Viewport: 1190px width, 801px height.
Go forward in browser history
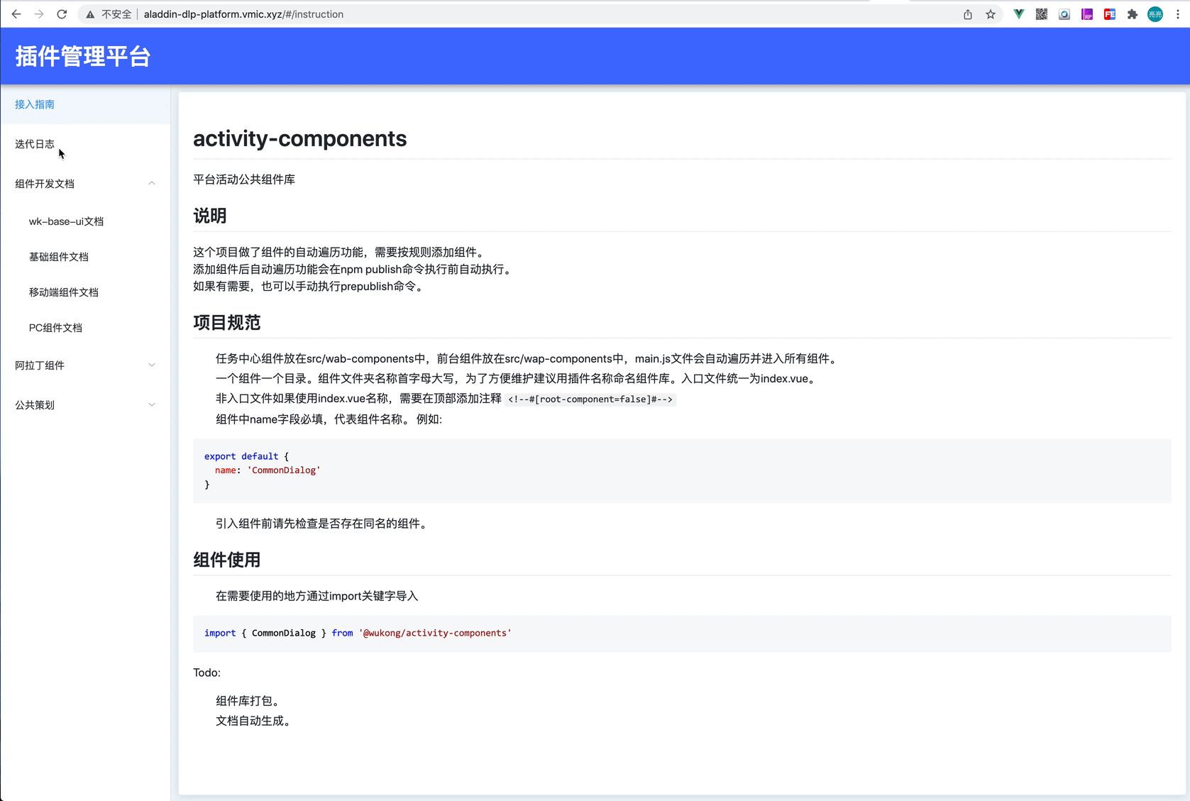[39, 14]
